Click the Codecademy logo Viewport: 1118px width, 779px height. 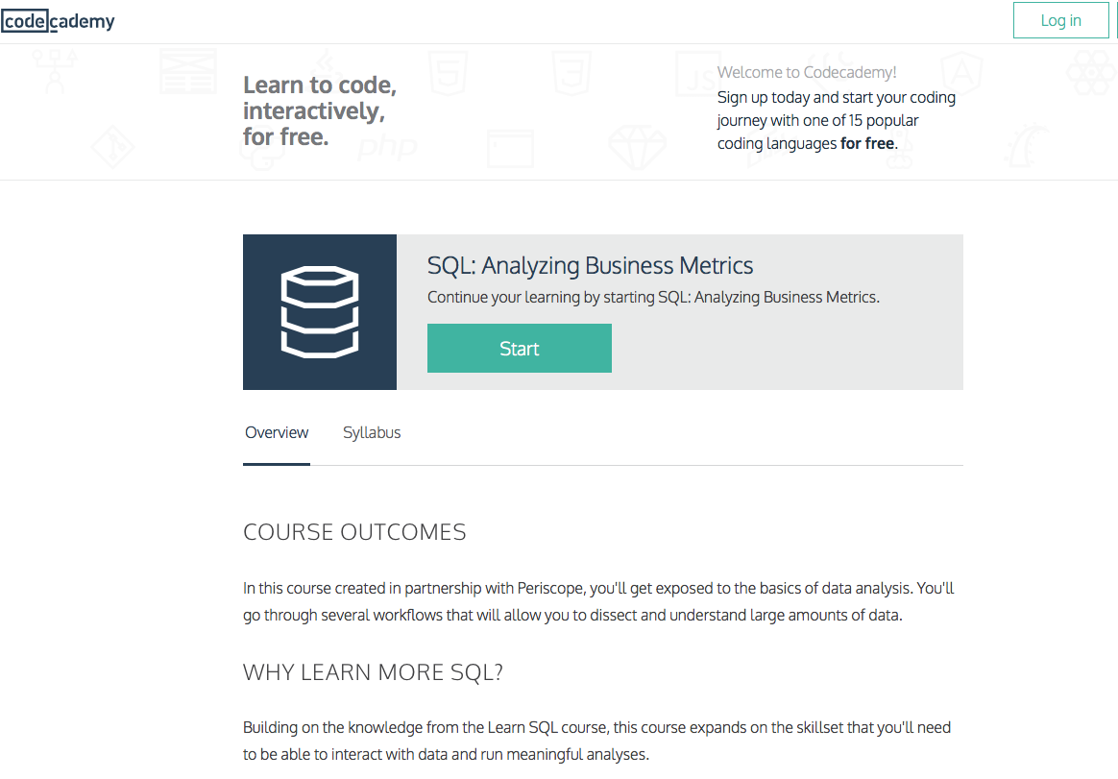(58, 21)
